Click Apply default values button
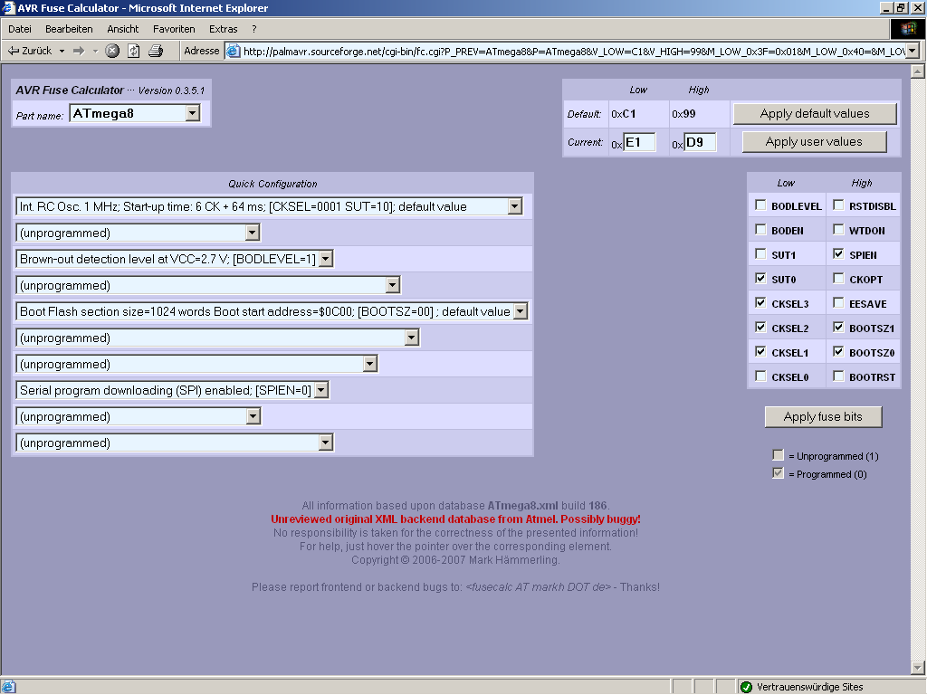The image size is (927, 695). coord(815,113)
